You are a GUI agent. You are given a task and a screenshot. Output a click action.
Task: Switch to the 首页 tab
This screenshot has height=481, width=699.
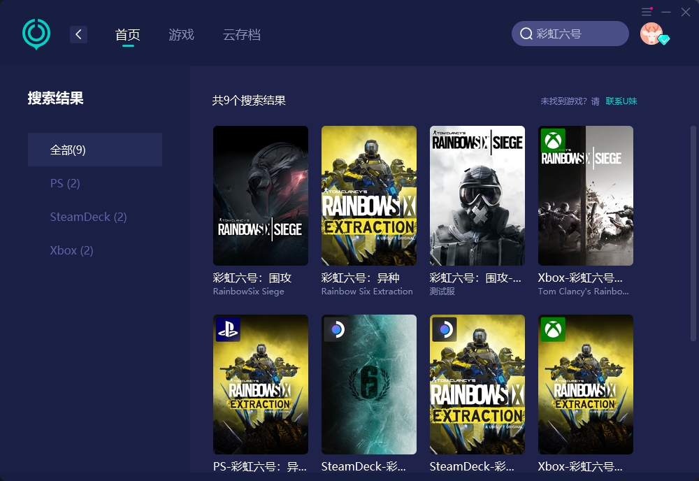point(127,34)
